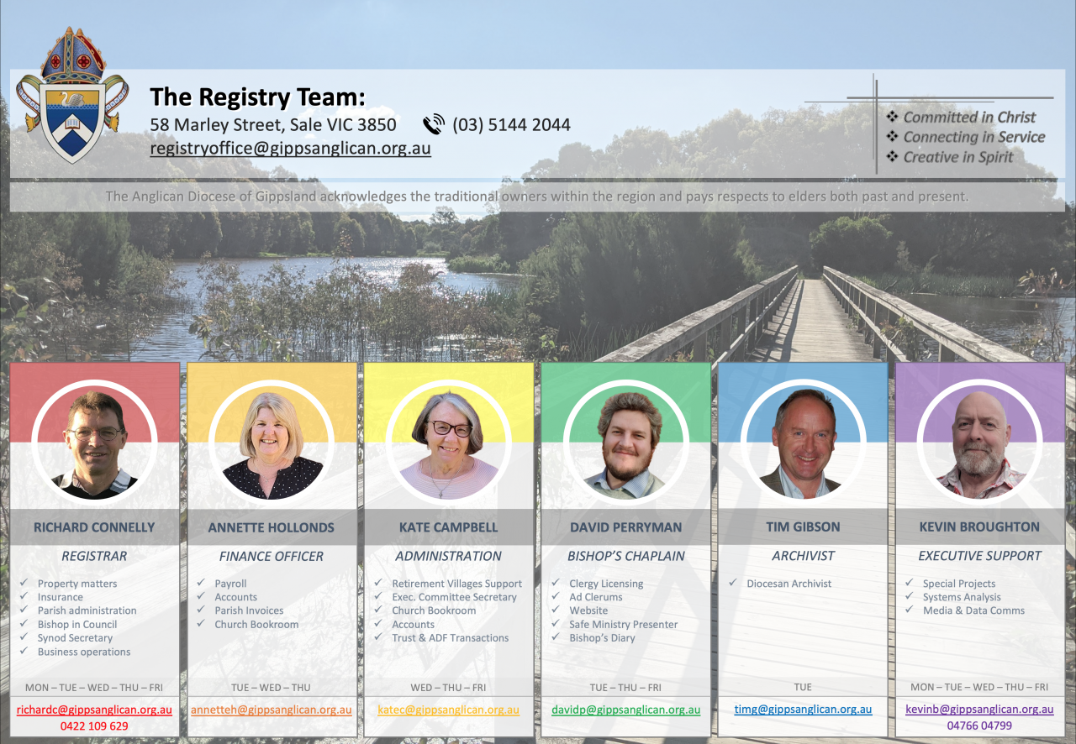Open Richard Connelly's email link richardc@gippsanglican.org.au

pos(94,710)
